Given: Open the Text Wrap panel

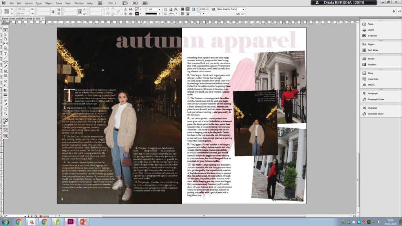Looking at the screenshot, I should 373,50.
